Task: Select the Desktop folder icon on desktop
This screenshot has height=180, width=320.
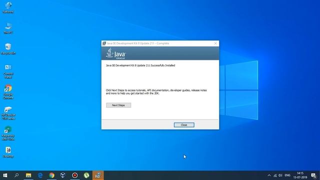Action: coord(8,152)
